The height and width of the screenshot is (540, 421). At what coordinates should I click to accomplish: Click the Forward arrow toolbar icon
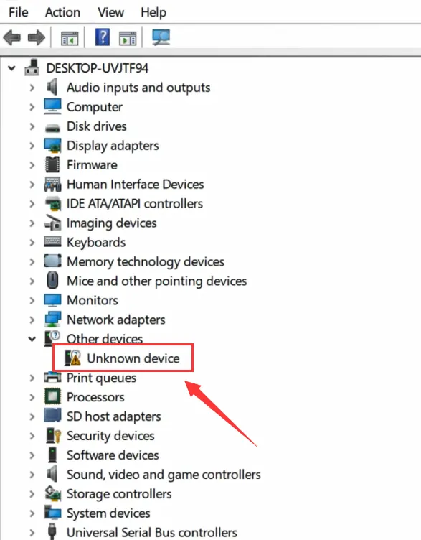pyautogui.click(x=37, y=37)
